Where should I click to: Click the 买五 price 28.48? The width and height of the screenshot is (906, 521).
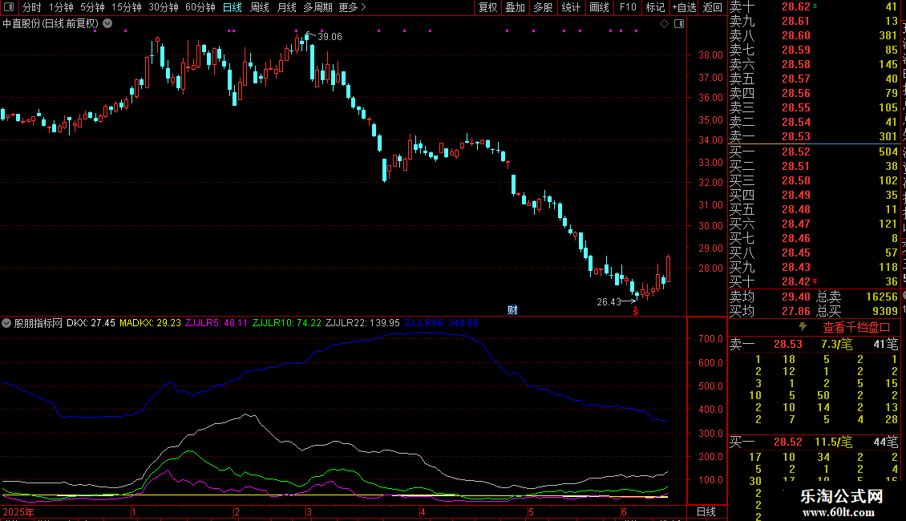tap(796, 209)
